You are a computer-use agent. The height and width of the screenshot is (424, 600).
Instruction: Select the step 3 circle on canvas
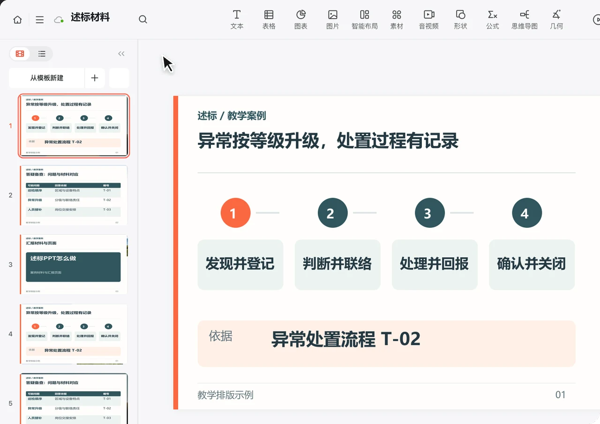tap(430, 213)
